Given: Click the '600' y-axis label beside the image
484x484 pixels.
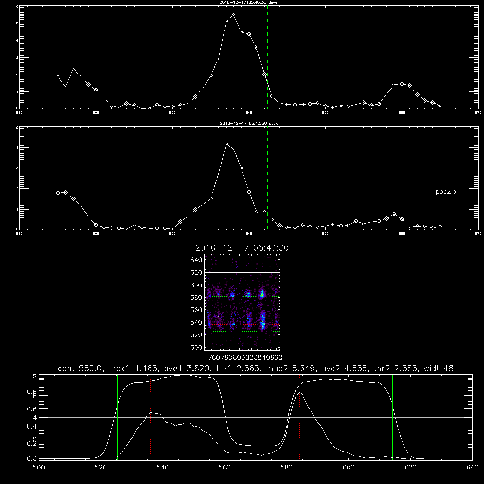Looking at the screenshot, I should [x=197, y=285].
